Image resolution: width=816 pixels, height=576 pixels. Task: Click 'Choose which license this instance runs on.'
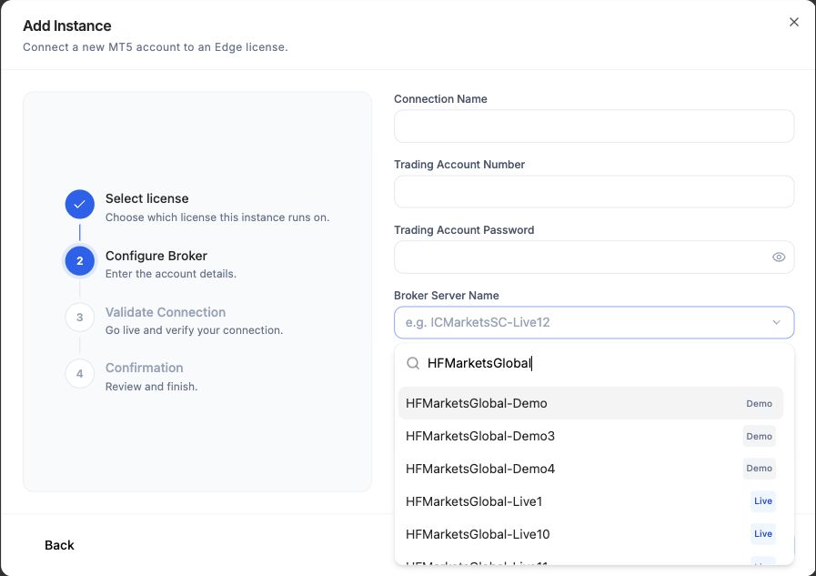(x=217, y=217)
